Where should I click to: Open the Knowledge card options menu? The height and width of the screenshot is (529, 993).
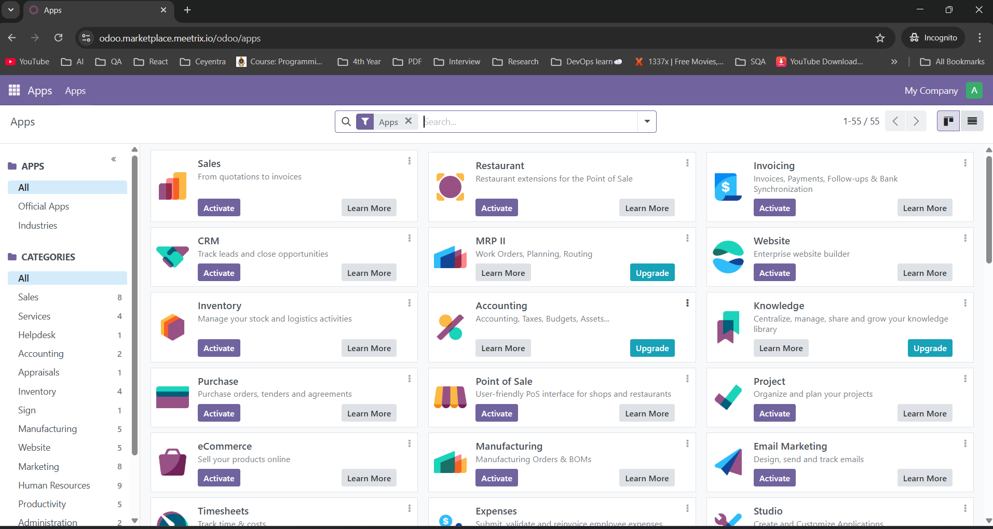pos(965,303)
